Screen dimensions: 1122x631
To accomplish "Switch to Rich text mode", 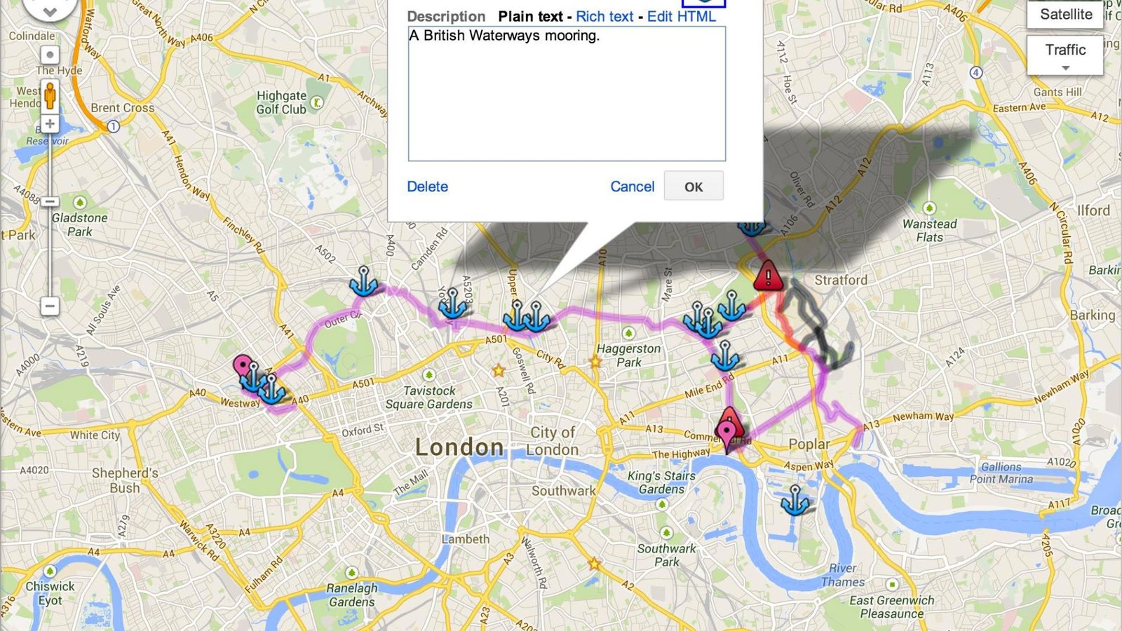I will [604, 16].
